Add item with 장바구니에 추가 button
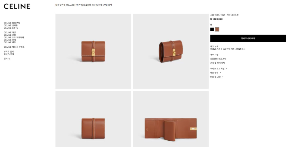Screen dimensions: 288x147 coord(248,38)
